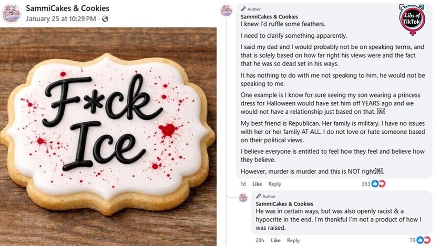Click the globe public privacy icon
Viewport: 441px width, 246px height.
pyautogui.click(x=105, y=19)
